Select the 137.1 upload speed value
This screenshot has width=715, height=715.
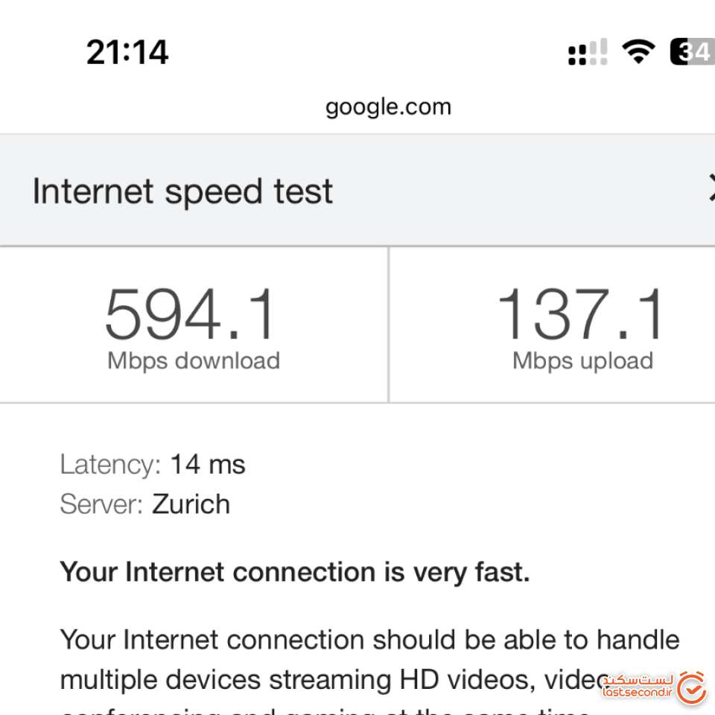click(581, 314)
